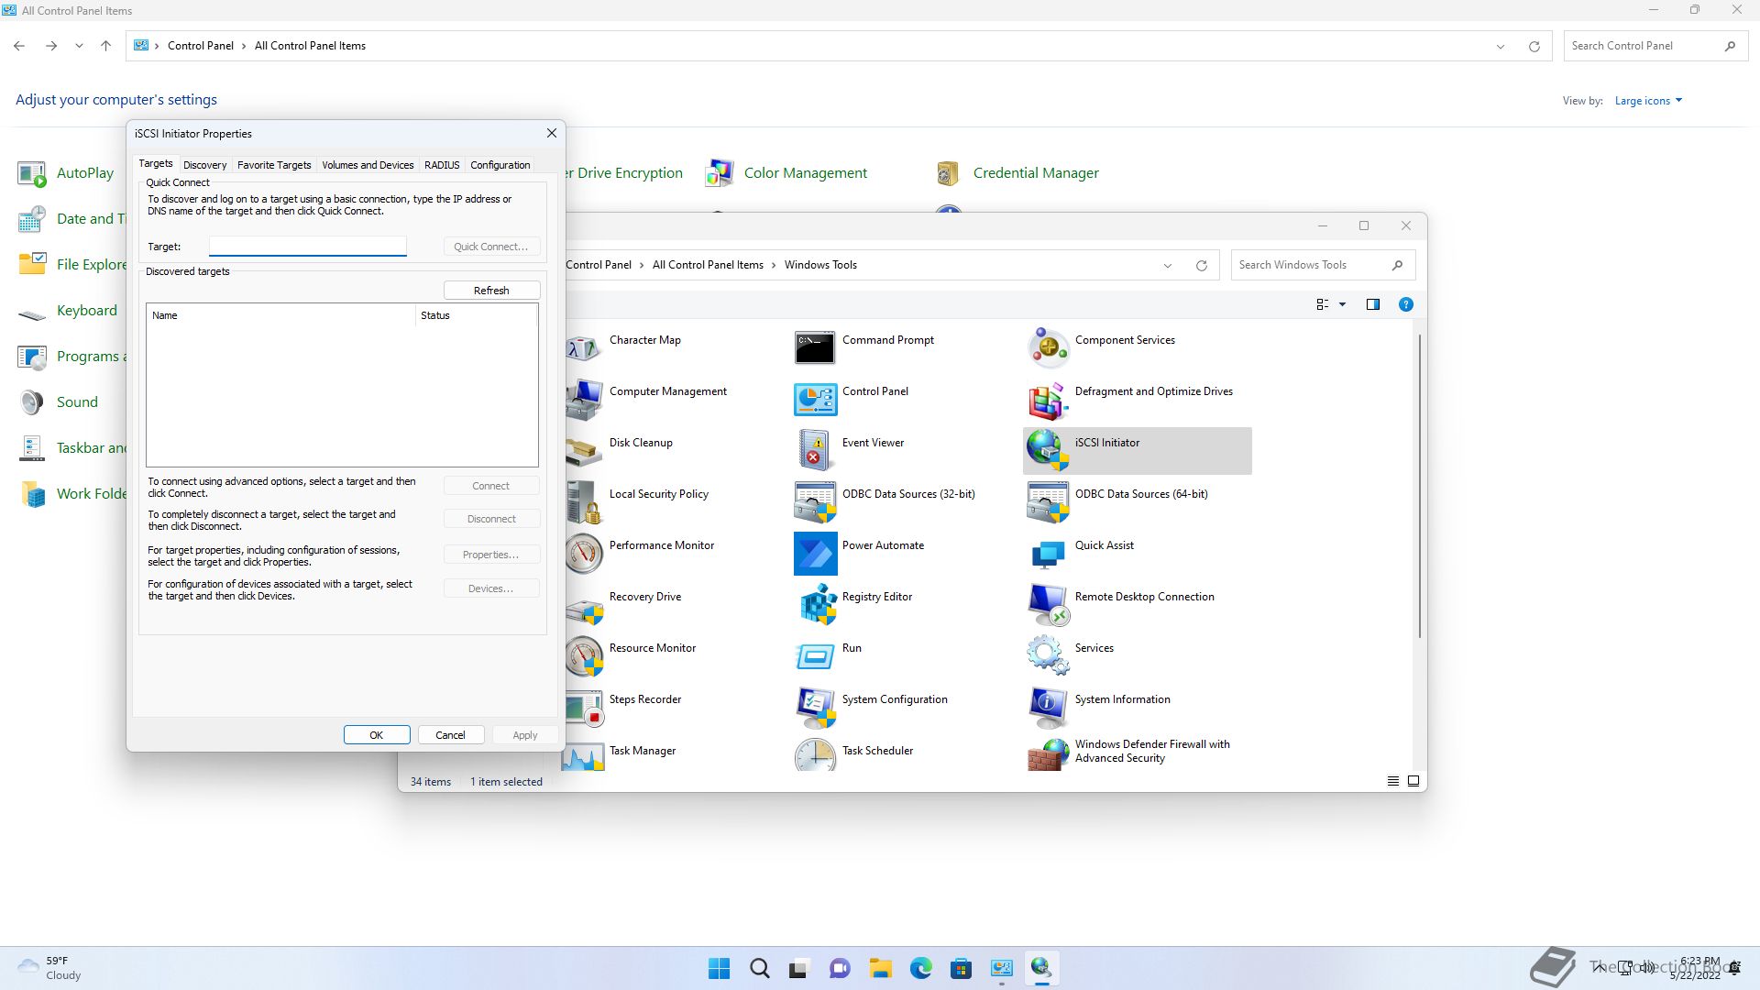Click Cancel in iSCSI dialog
Screen dimensions: 1760x990
point(450,735)
